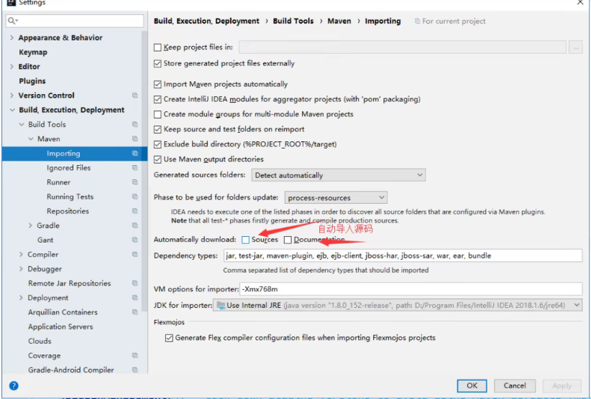The image size is (591, 399).
Task: Click the Dependency types text field
Action: (x=403, y=255)
